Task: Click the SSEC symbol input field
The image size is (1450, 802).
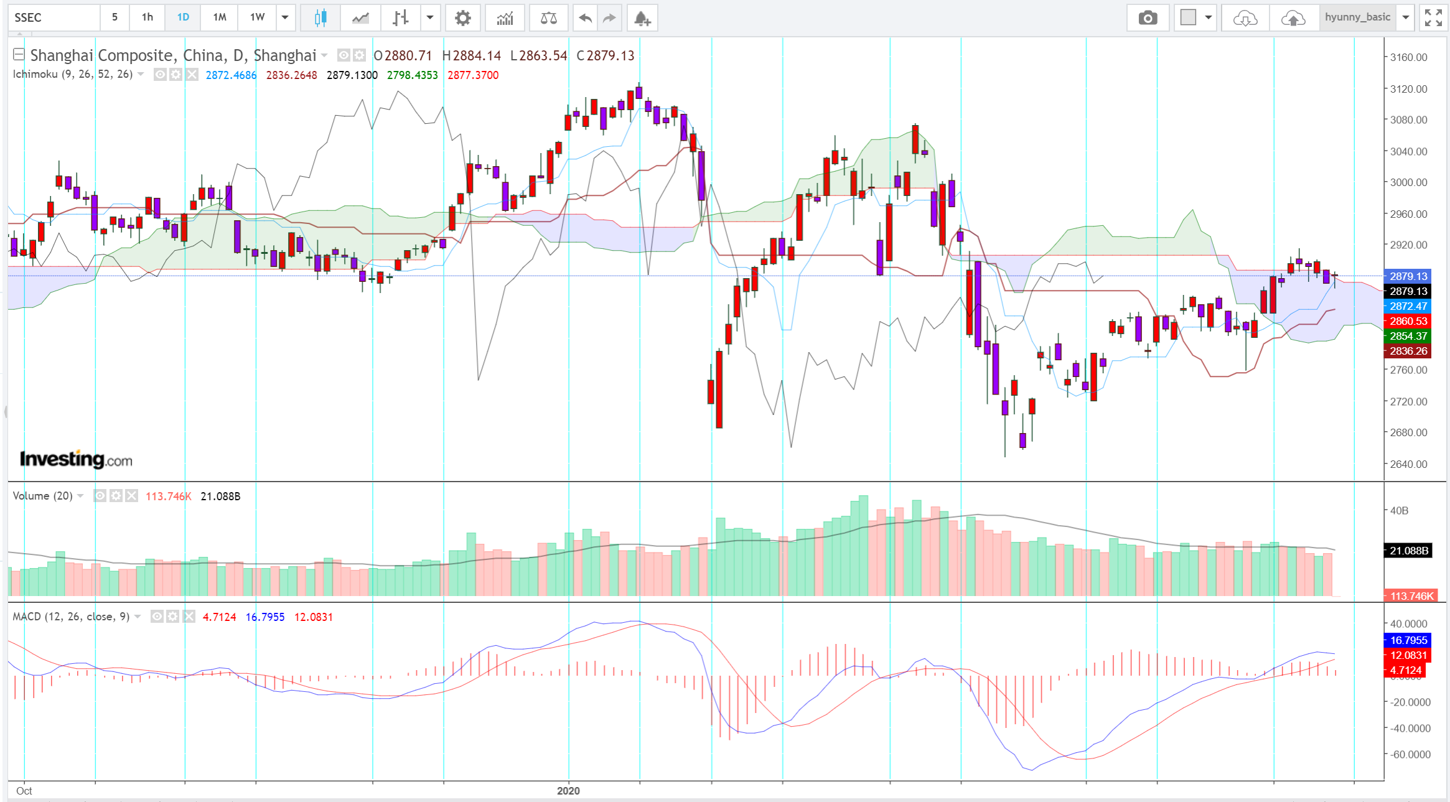Action: point(55,17)
